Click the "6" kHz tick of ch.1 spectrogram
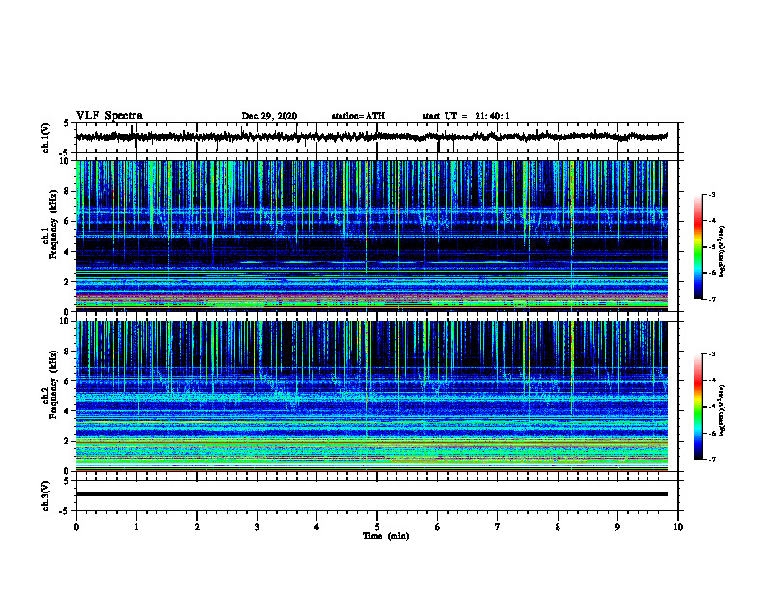This screenshot has height=591, width=764. tap(68, 221)
